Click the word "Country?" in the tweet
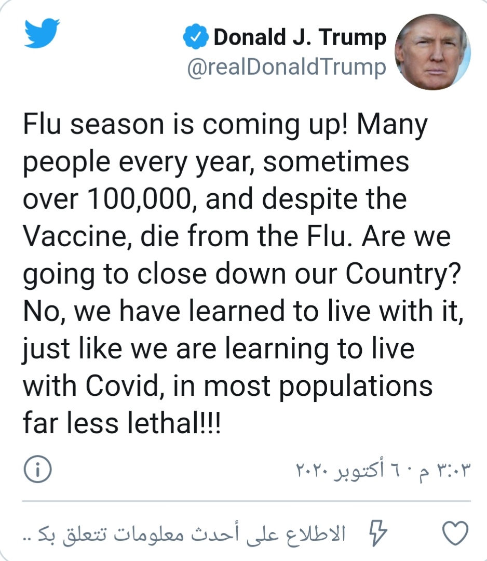 (x=403, y=274)
